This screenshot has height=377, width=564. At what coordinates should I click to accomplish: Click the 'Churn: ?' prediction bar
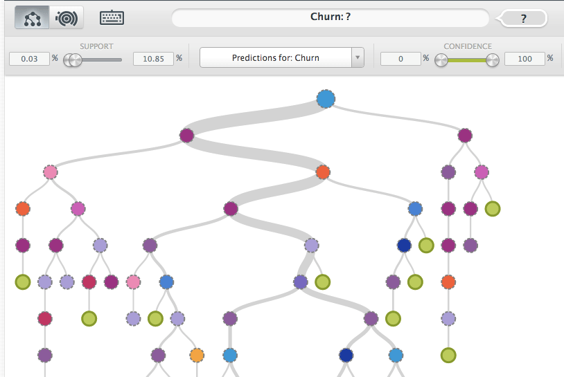click(x=331, y=17)
